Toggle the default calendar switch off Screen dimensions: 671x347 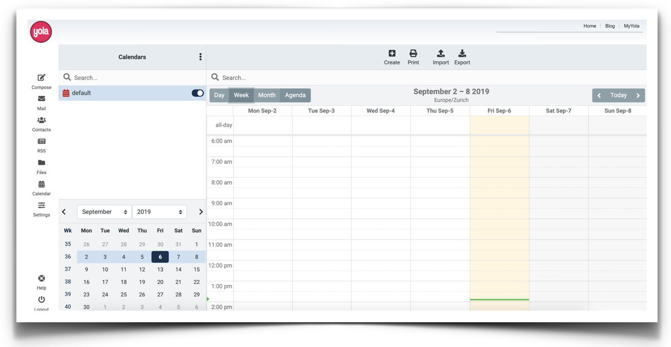197,93
